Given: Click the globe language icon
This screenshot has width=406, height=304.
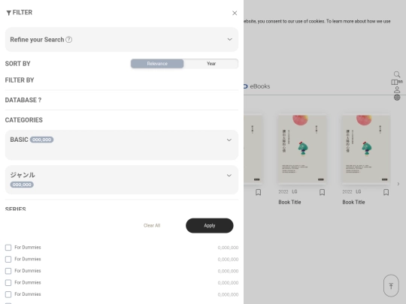Looking at the screenshot, I should (x=397, y=97).
